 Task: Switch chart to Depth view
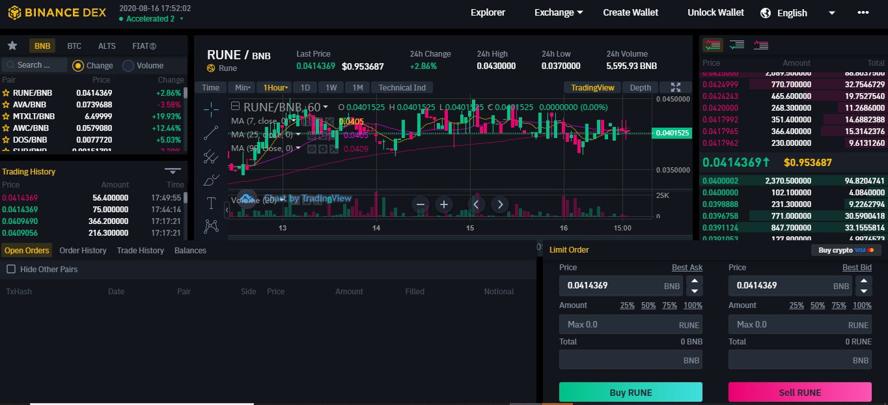pyautogui.click(x=640, y=87)
